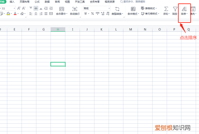This screenshot has width=199, height=134.
Task: Open font group dialog launcher
Action: pos(26,17)
